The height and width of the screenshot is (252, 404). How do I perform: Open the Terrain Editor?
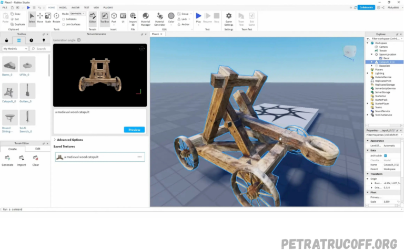point(93,18)
